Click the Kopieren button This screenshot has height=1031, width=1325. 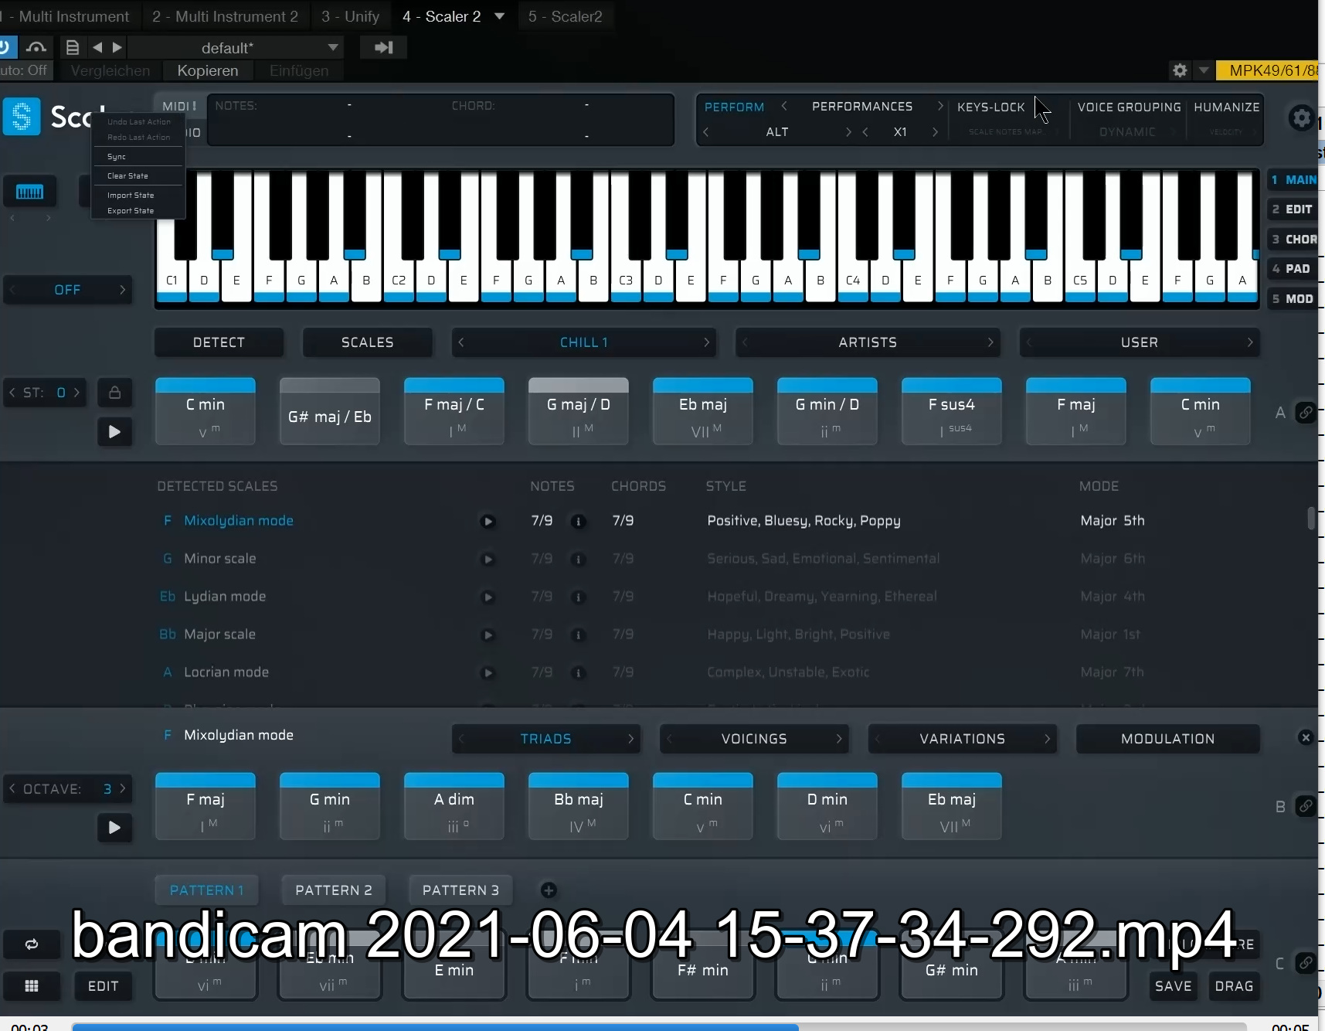208,70
